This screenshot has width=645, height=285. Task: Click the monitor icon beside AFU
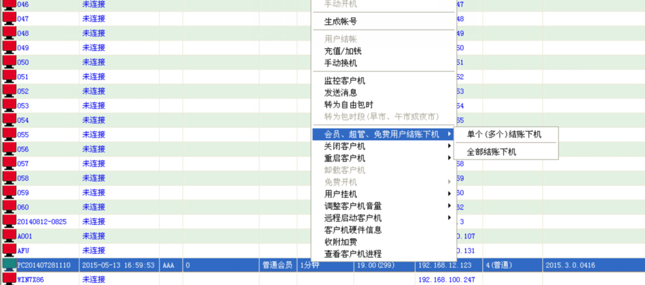pos(9,250)
